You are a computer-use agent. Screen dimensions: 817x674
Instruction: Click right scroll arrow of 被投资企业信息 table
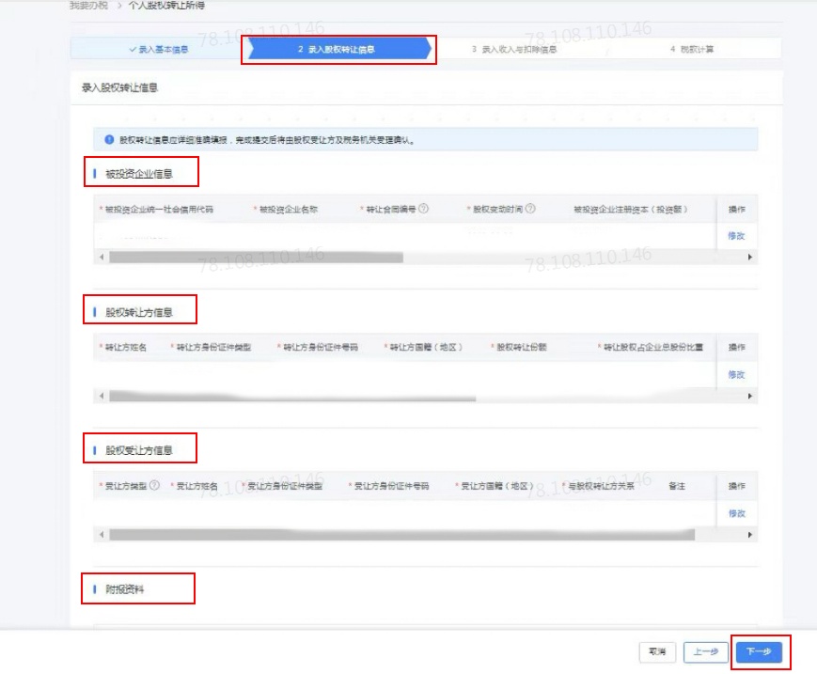click(750, 257)
